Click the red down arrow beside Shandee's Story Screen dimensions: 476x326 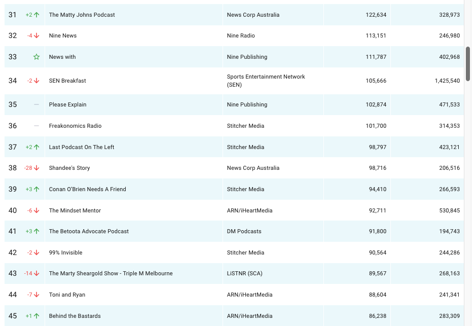[x=36, y=168]
